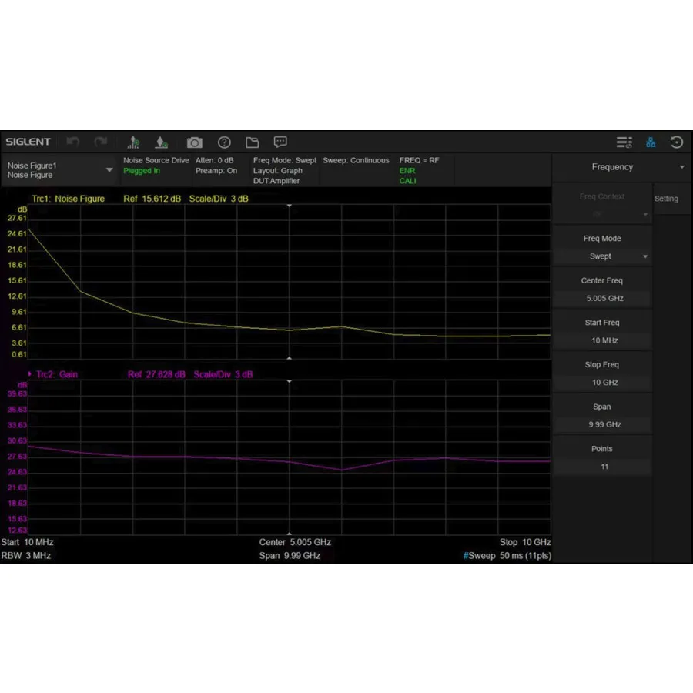Click the preset list icon in top right
693x693 pixels.
coord(624,142)
